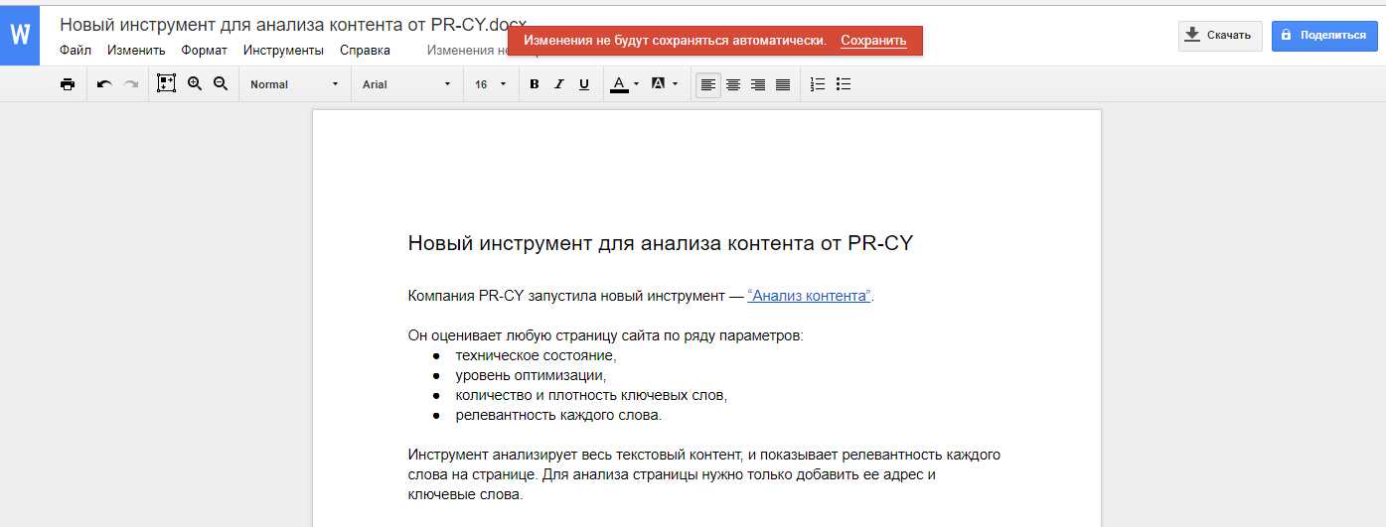Toggle bold formatting

pyautogui.click(x=534, y=84)
